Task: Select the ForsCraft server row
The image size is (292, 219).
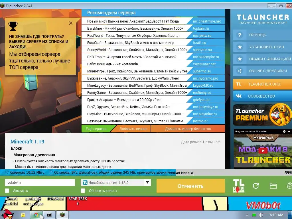Action: [153, 43]
